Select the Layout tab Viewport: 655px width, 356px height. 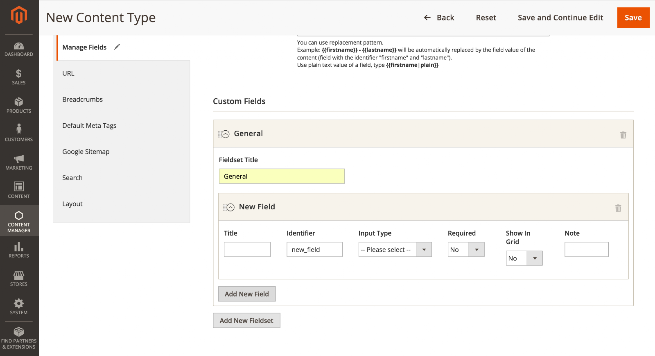(122, 204)
